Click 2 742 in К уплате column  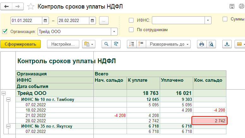(153, 121)
